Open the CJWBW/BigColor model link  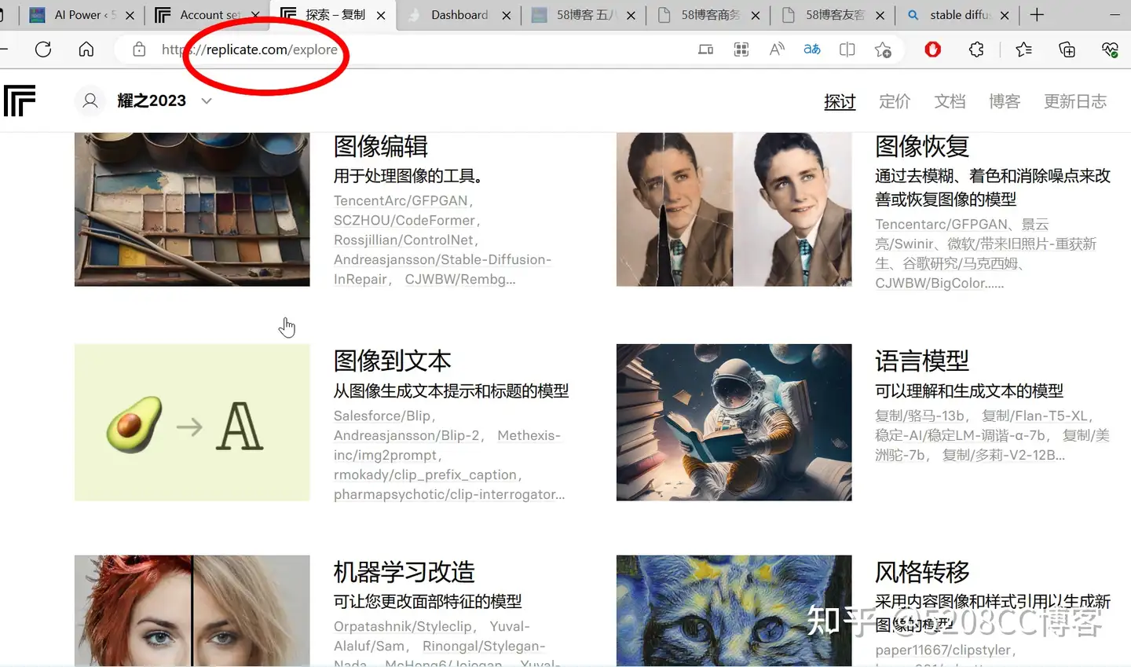931,283
